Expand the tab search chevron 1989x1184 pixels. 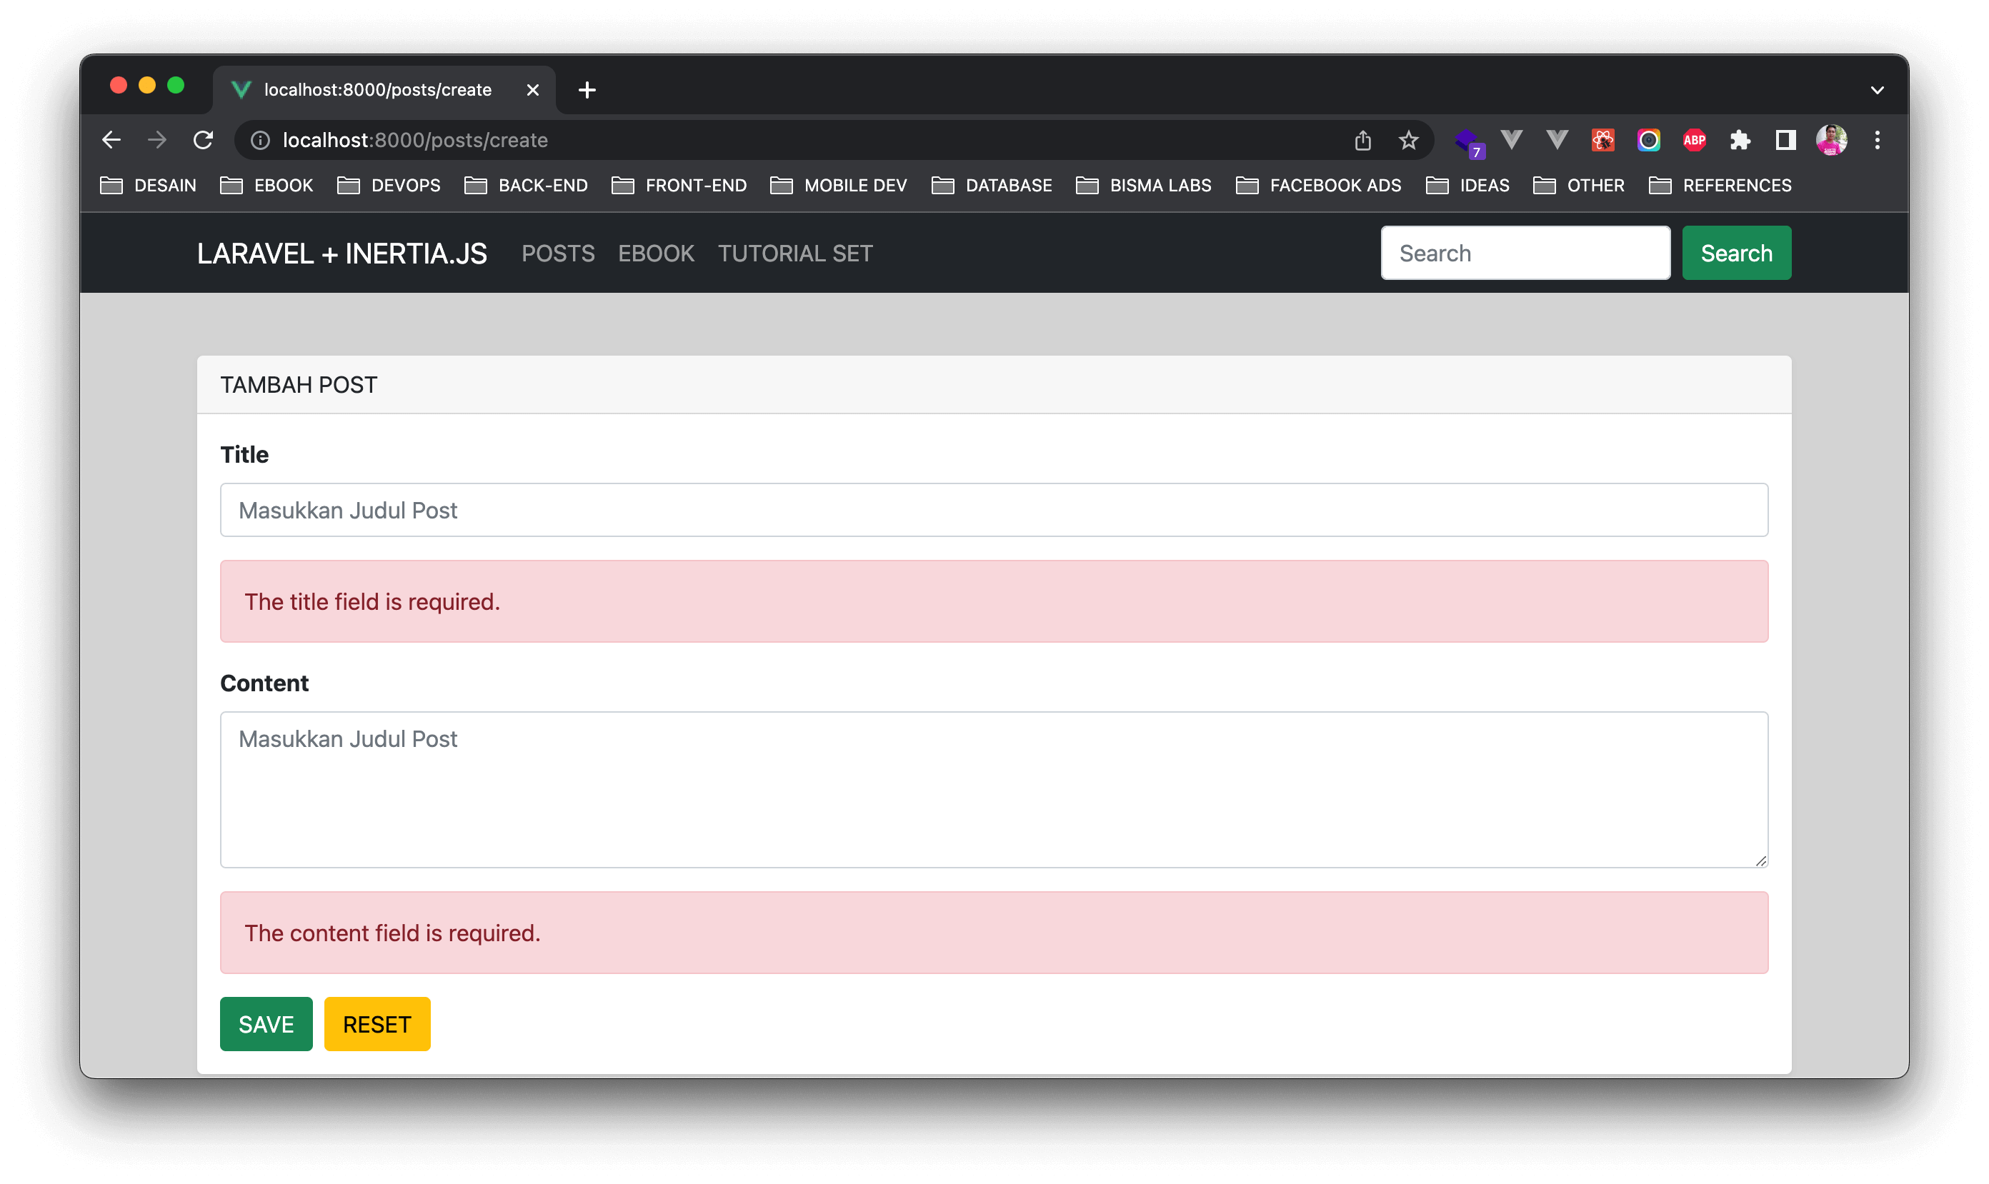[x=1878, y=90]
